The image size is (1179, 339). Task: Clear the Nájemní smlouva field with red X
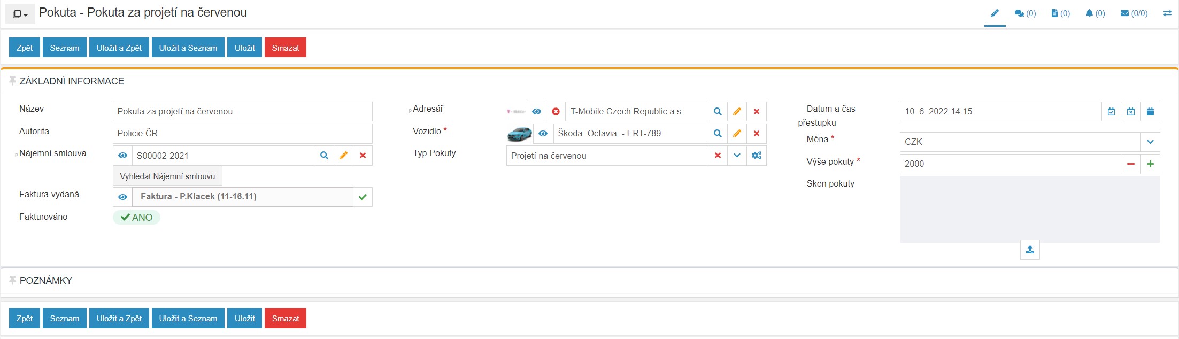click(363, 156)
